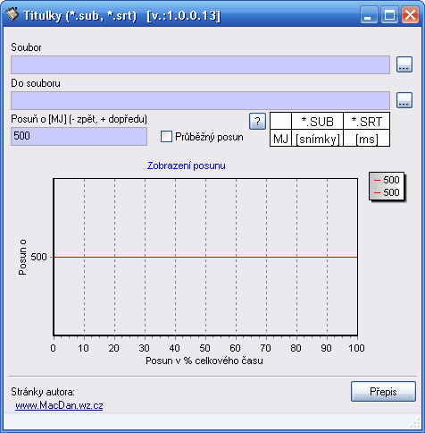Select the [ms] table cell
The image size is (425, 433).
[x=367, y=138]
